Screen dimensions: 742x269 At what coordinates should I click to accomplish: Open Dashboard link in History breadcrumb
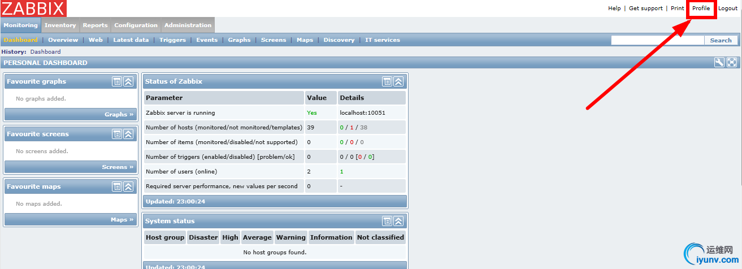pos(45,51)
